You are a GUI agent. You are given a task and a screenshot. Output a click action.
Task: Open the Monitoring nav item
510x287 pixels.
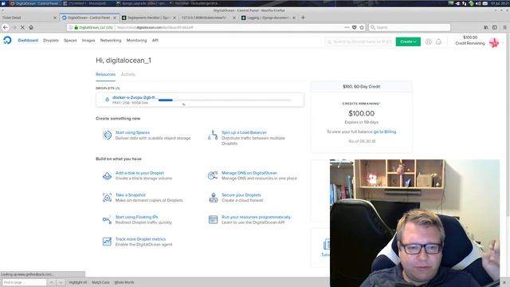click(x=136, y=41)
